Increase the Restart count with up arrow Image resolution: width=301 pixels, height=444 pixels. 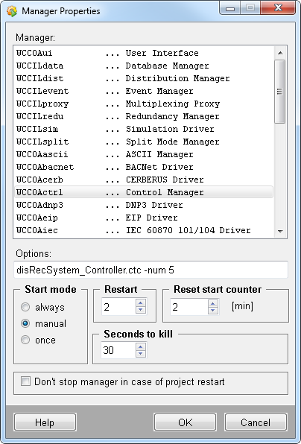141,302
